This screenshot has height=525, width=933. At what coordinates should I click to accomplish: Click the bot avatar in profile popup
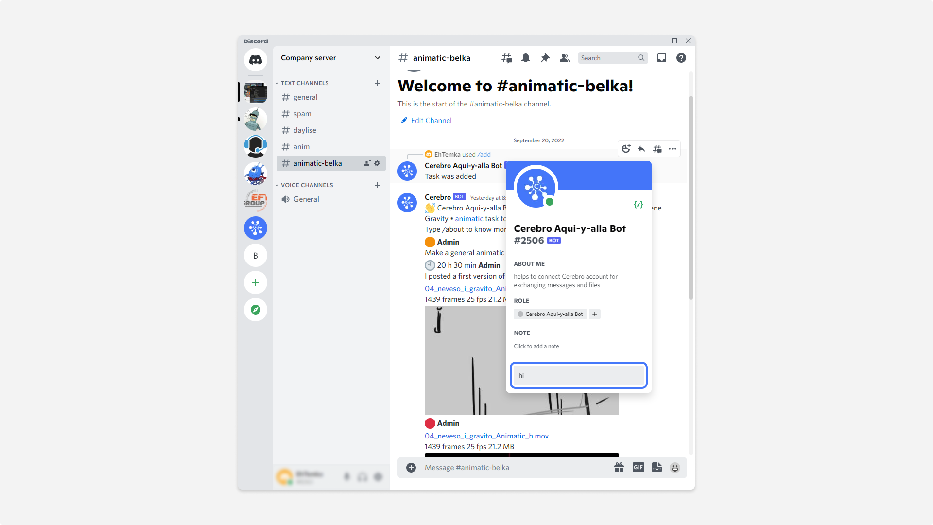click(536, 187)
